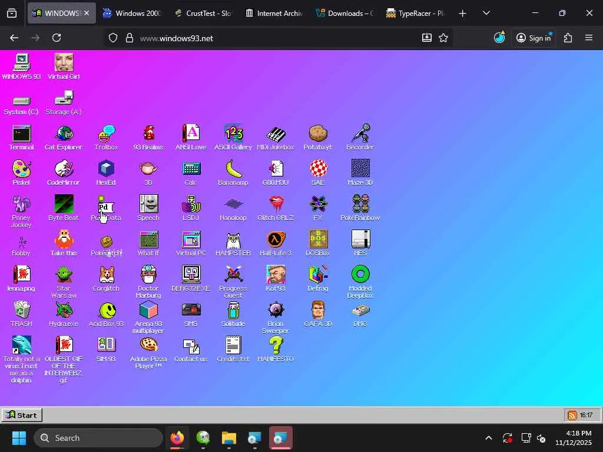Image resolution: width=603 pixels, height=452 pixels.
Task: Open Contact us icon
Action: 191,350
